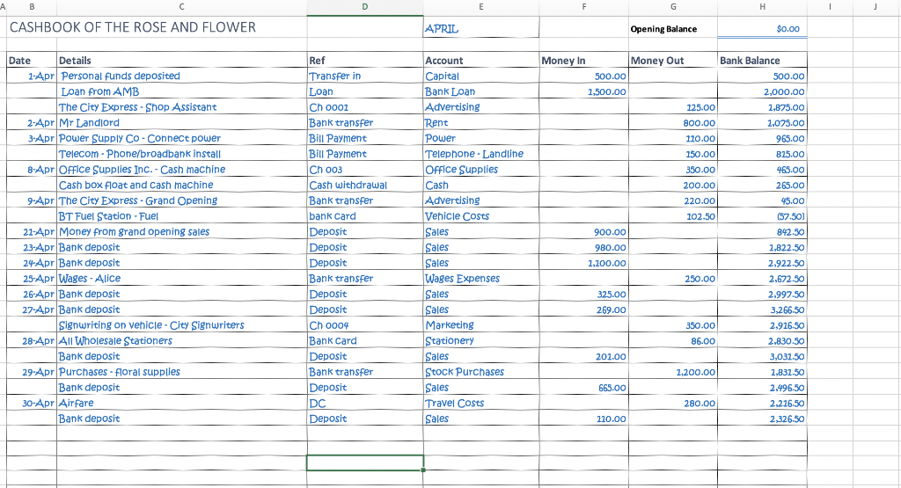
Task: Click the 1,100.00 money in cell
Action: (584, 263)
